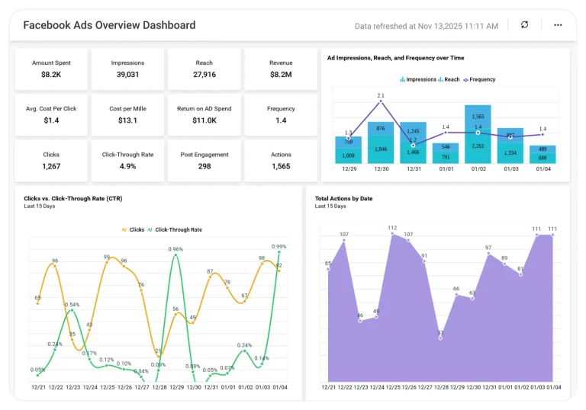Open the three-dots more options menu

[x=558, y=25]
